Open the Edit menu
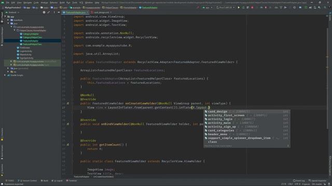The width and height of the screenshot is (332, 186). point(13,3)
